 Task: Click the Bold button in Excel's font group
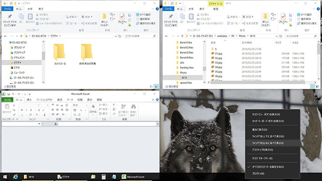pos(22,110)
